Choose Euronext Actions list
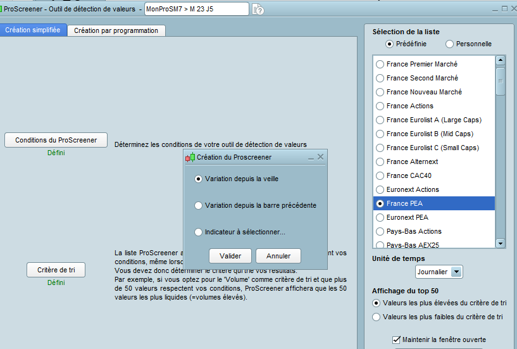The width and height of the screenshot is (517, 349). pyautogui.click(x=434, y=189)
